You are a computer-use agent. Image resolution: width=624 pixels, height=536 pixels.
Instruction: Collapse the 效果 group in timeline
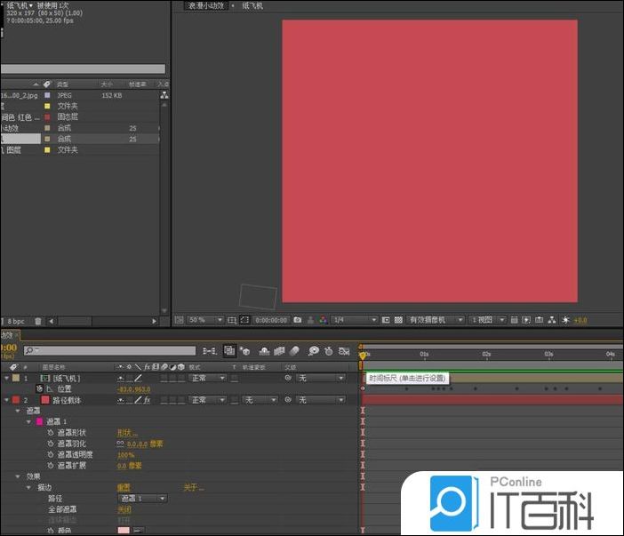(x=18, y=476)
